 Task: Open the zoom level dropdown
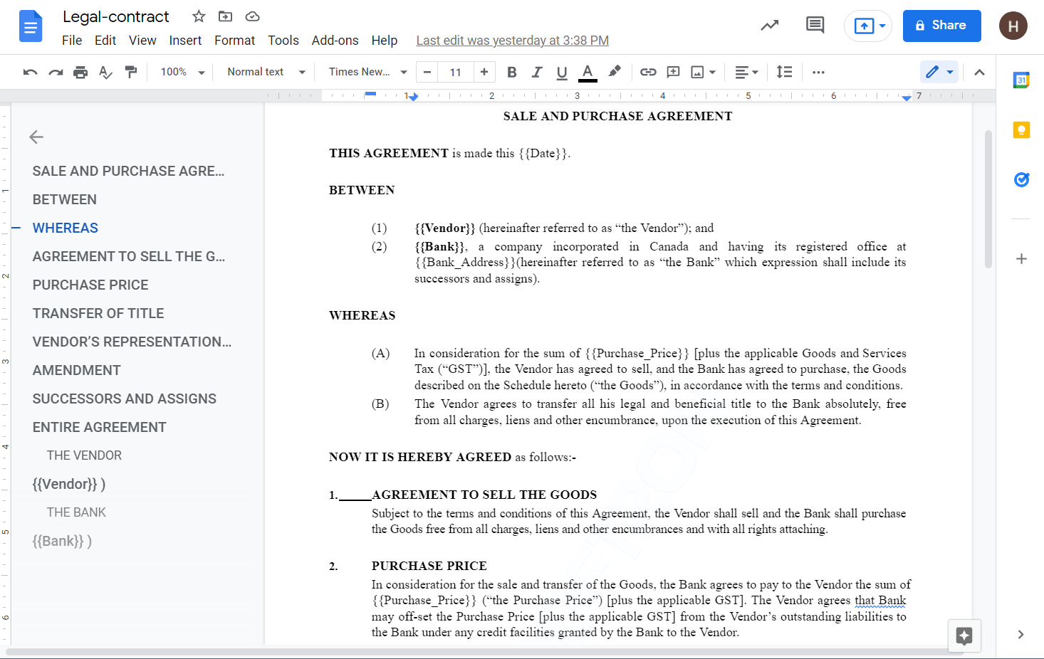tap(180, 71)
